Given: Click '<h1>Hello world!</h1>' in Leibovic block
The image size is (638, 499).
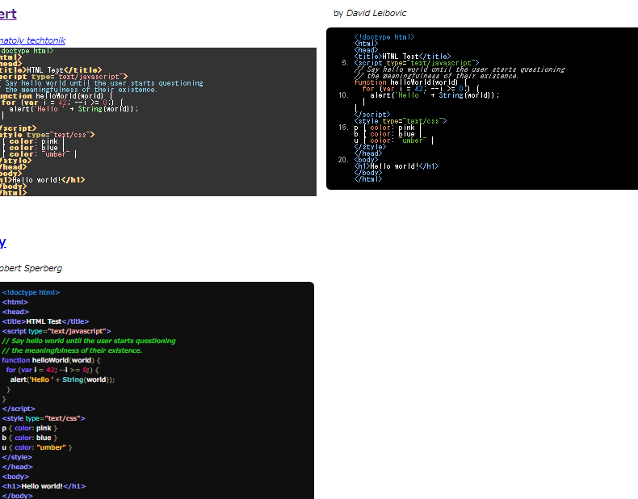Looking at the screenshot, I should pos(397,166).
